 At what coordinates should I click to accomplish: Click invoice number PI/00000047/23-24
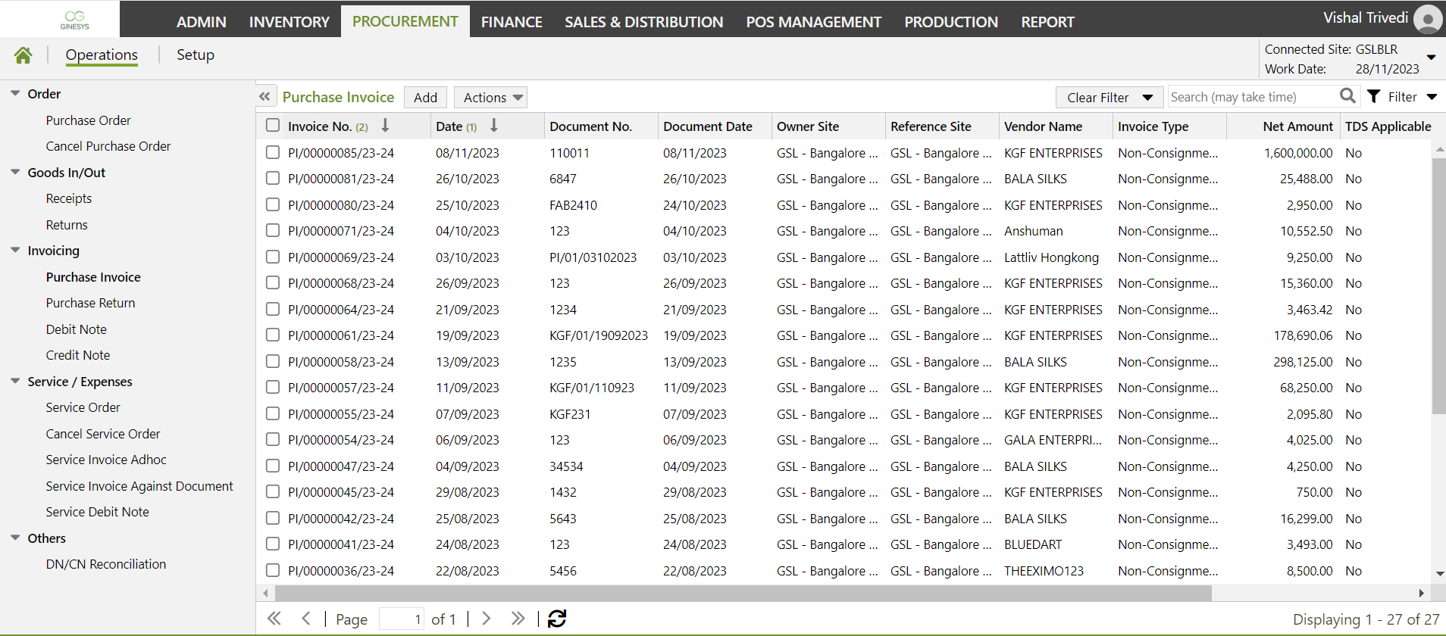340,466
